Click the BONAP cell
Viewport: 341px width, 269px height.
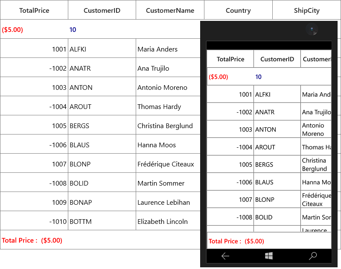(102, 201)
